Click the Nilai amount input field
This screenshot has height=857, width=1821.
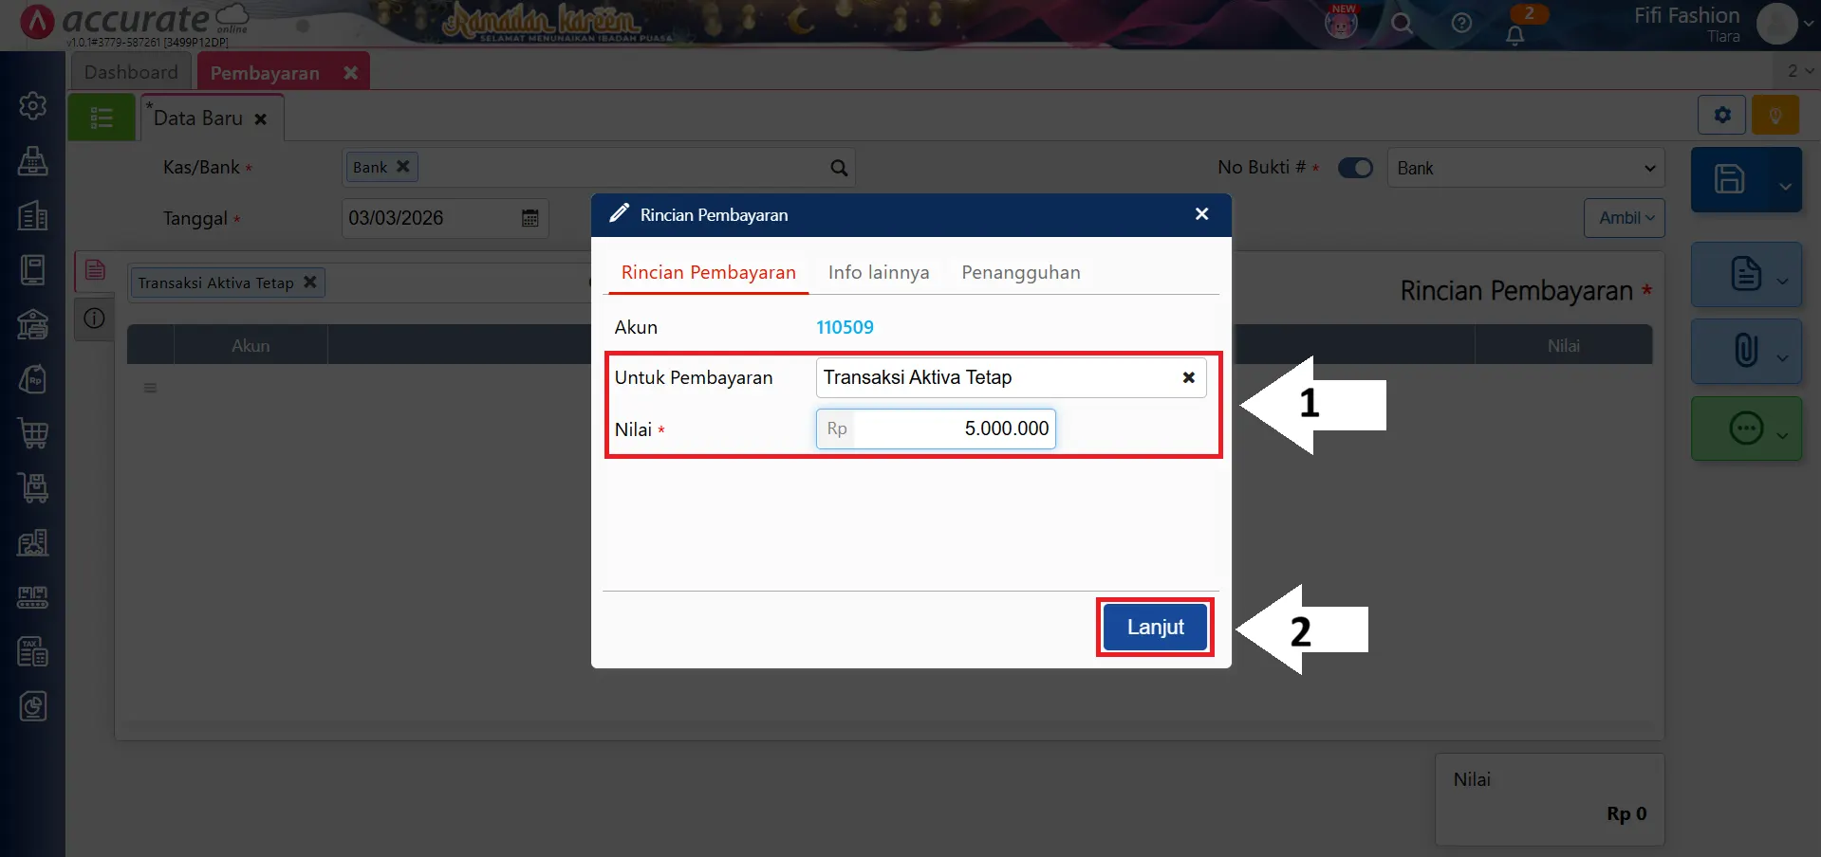(x=952, y=428)
